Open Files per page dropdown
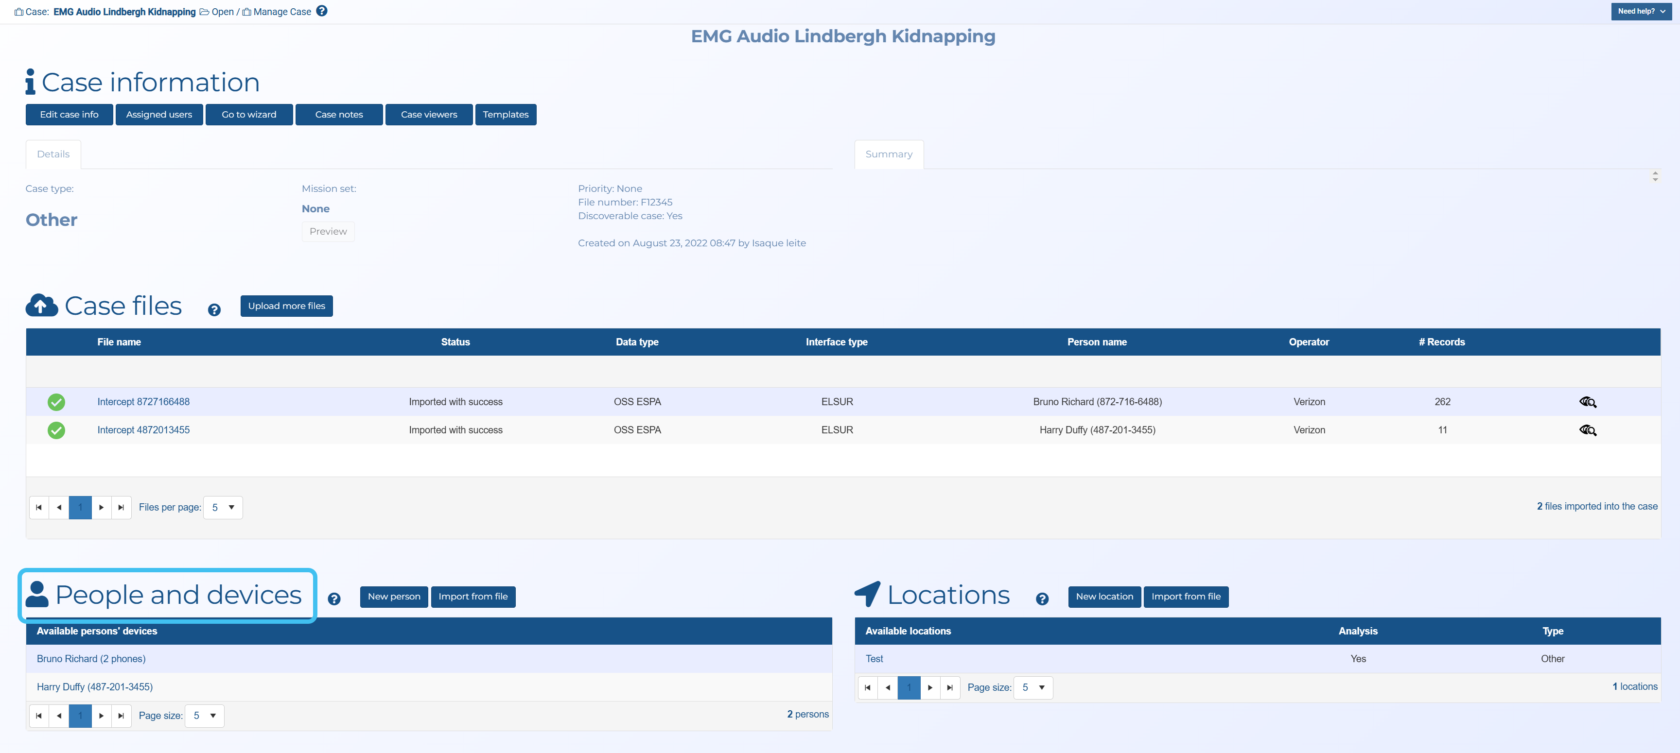The width and height of the screenshot is (1680, 753). 223,507
